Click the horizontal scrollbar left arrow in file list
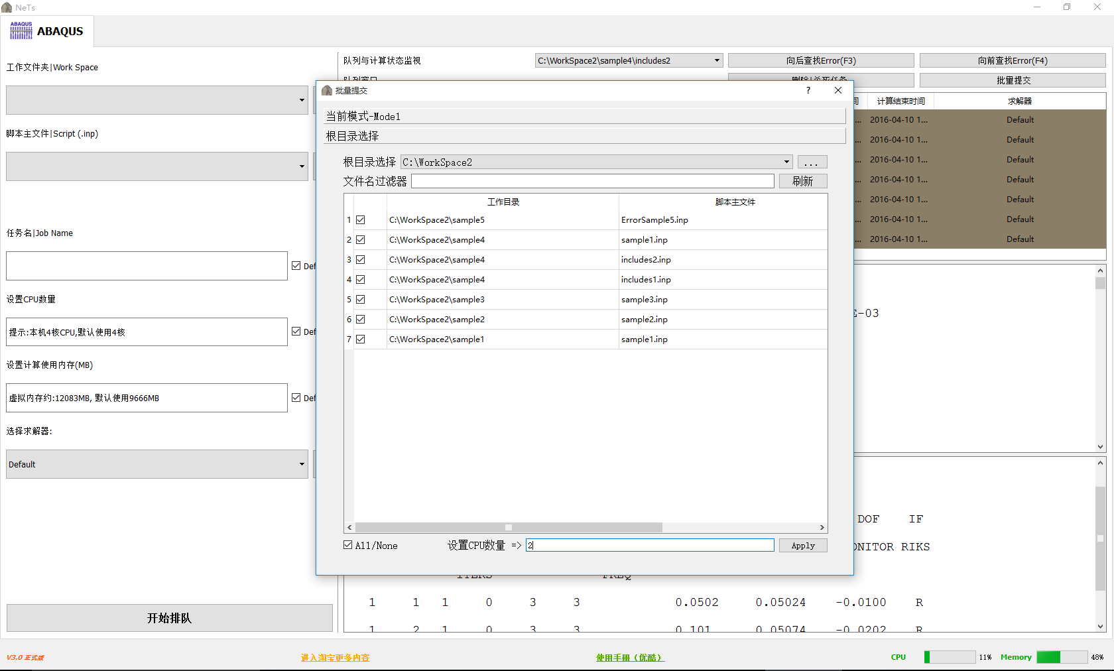This screenshot has width=1114, height=671. (x=349, y=528)
